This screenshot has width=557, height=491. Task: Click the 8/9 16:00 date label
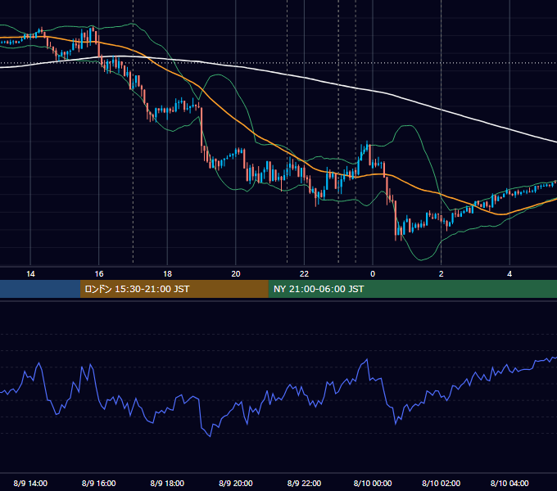[99, 483]
